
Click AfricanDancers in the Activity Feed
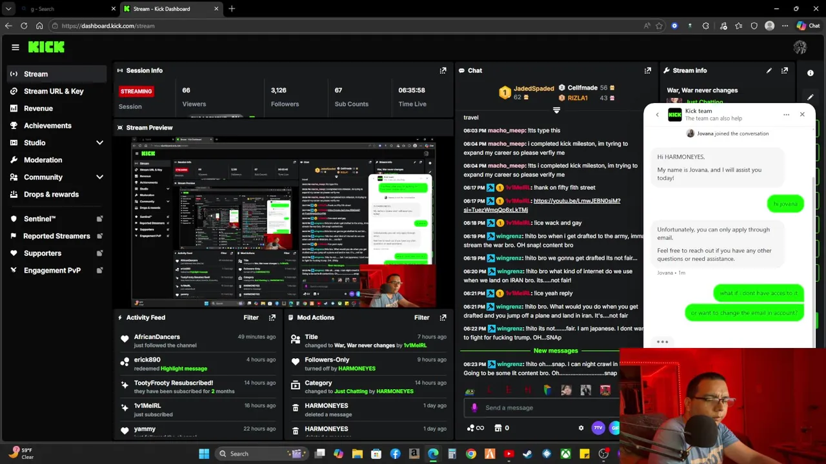pos(157,336)
